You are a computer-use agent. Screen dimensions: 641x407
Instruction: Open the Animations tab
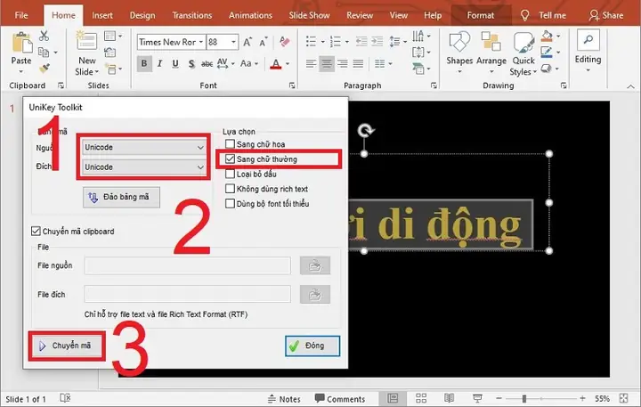coord(250,15)
